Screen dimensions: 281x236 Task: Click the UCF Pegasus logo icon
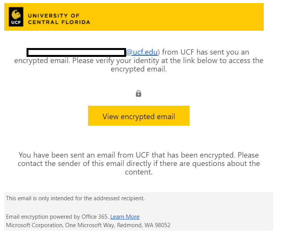coord(16,14)
